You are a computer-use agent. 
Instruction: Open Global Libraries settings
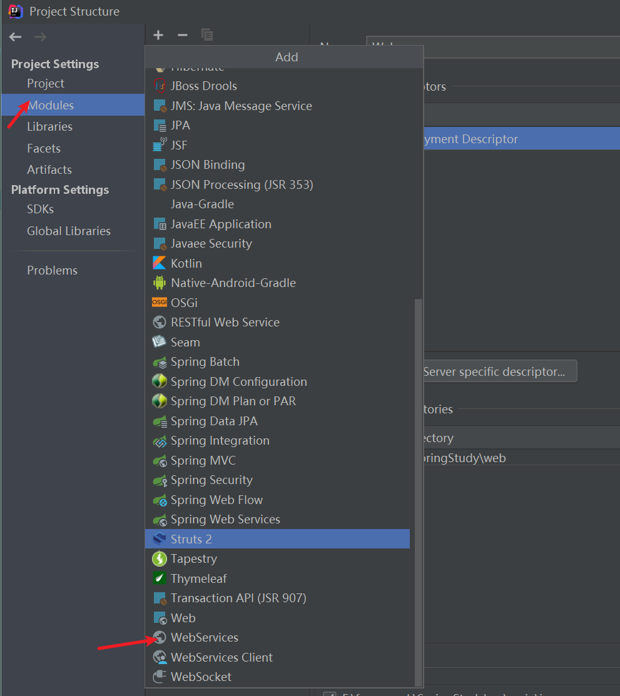(x=68, y=231)
